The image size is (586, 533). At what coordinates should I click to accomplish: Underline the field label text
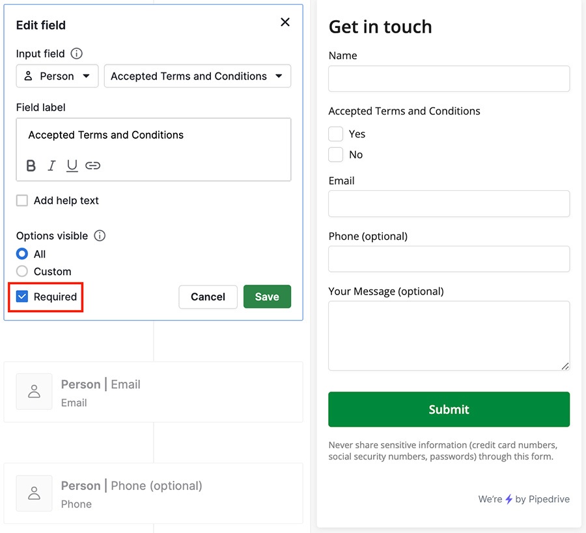72,166
